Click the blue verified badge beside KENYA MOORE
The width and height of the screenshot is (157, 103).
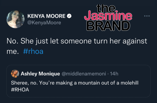point(69,16)
